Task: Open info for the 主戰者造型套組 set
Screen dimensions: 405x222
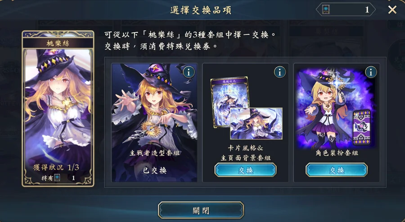Action: tap(189, 73)
